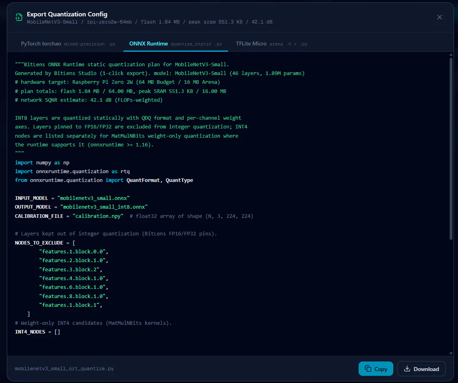Viewport: 458px width, 383px height.
Task: Click the scrollbar down arrow
Action: point(451,353)
